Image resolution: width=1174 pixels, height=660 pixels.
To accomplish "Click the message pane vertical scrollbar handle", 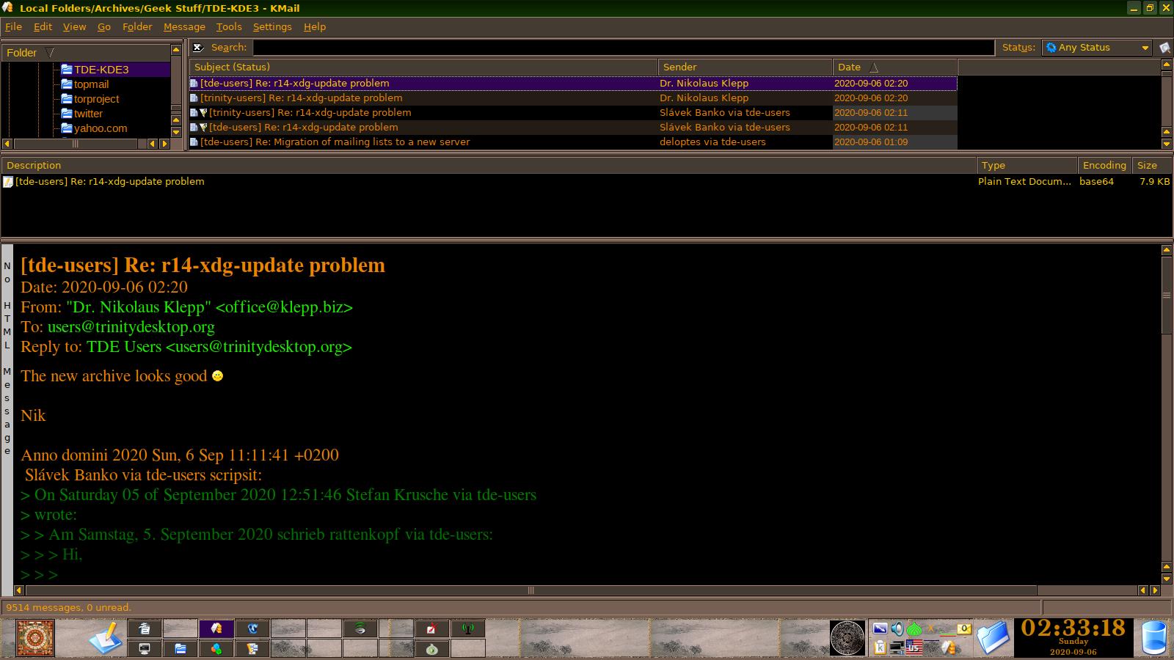I will 1167,295.
